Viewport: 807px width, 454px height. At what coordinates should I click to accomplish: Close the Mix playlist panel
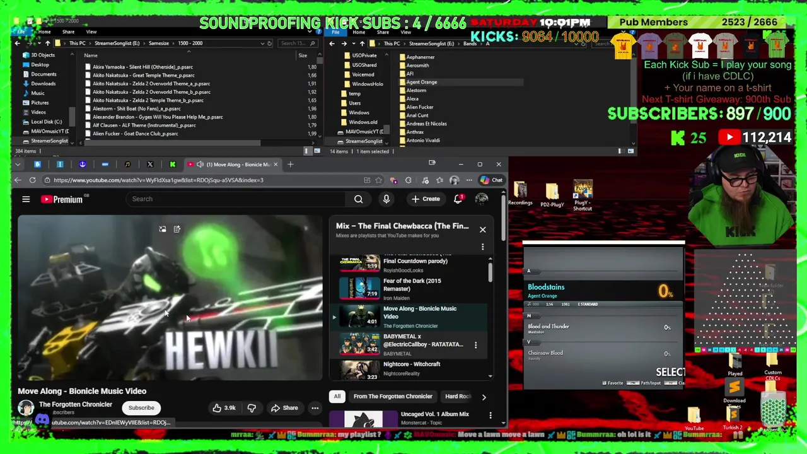(483, 230)
